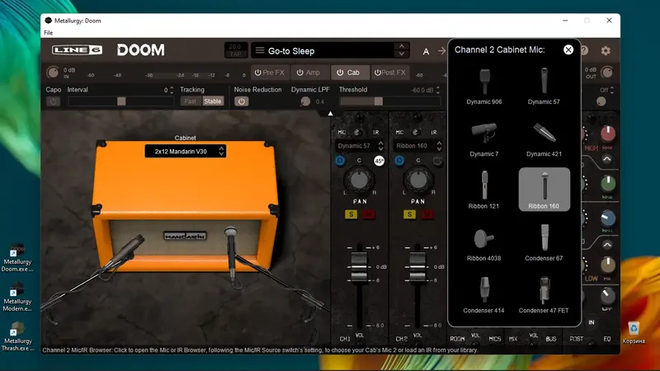660x371 pixels.
Task: Open the File menu
Action: pyautogui.click(x=49, y=33)
